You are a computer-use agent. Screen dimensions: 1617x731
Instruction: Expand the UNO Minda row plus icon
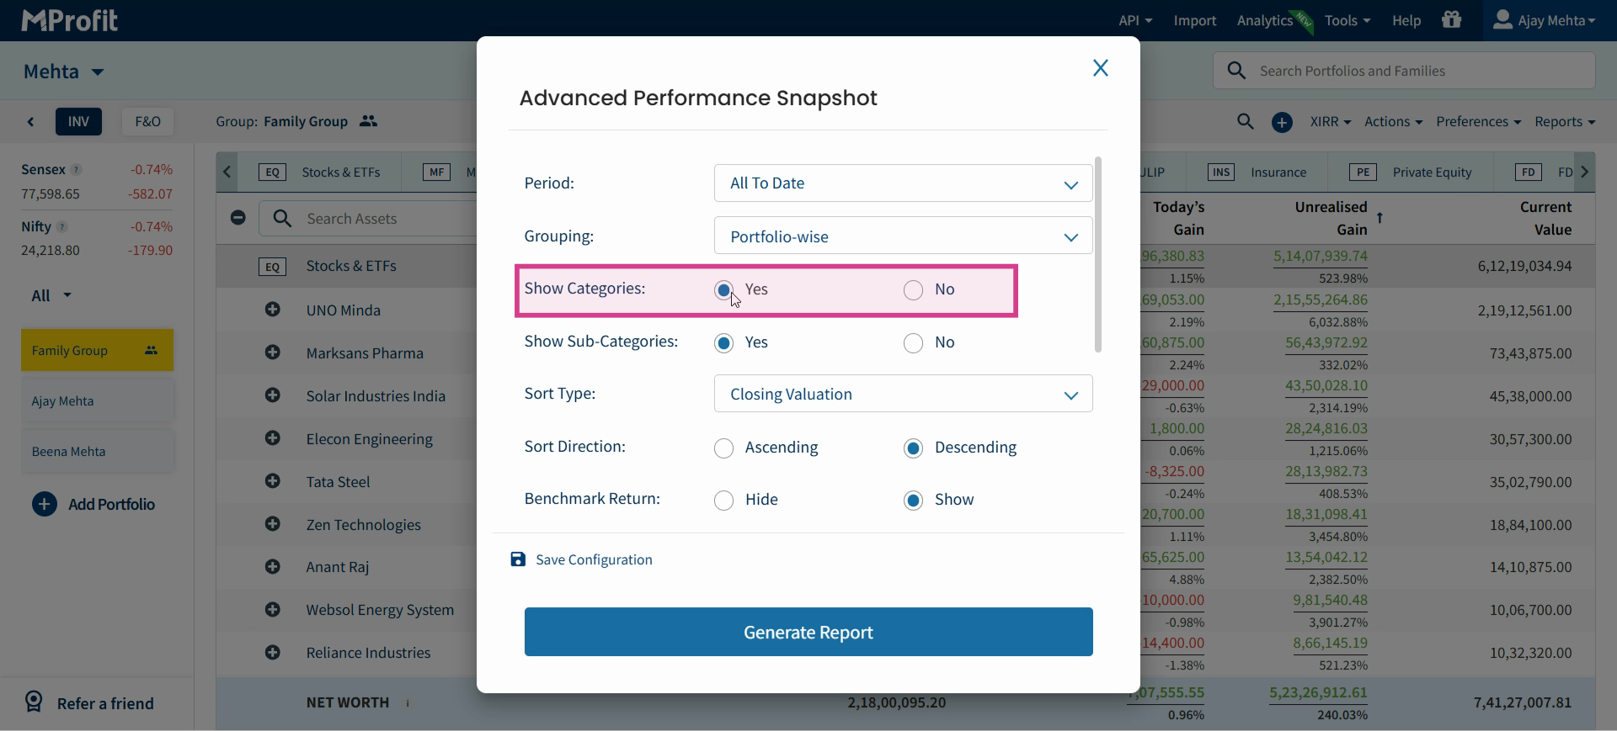272,310
